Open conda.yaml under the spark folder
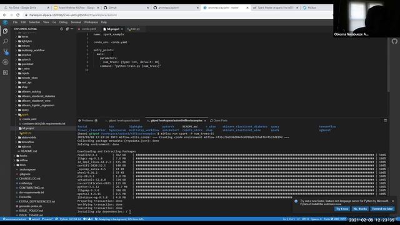Image resolution: width=400 pixels, height=225 pixels. (x=29, y=119)
